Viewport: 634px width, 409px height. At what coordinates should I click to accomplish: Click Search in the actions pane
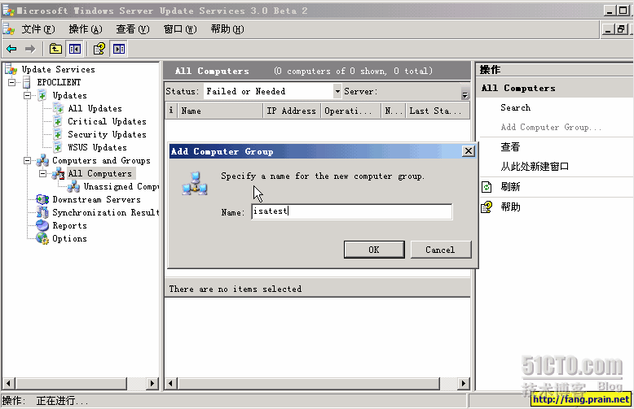516,107
